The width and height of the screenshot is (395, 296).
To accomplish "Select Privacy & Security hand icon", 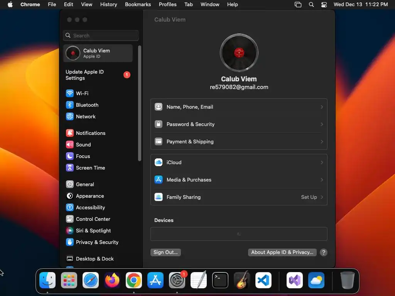I will click(x=70, y=242).
